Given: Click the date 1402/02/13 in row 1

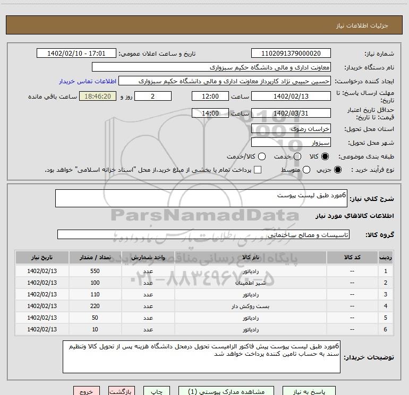Looking at the screenshot, I should 42,271.
